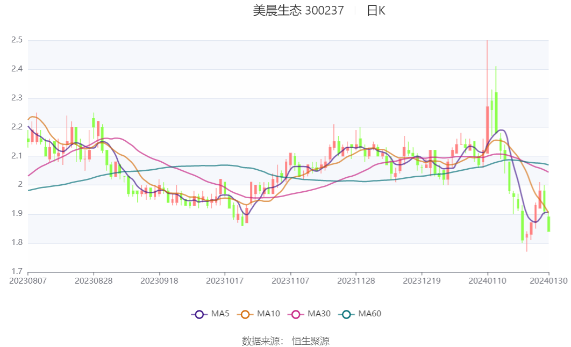
Task: Click the MA10 orange circle marker
Action: [x=245, y=314]
